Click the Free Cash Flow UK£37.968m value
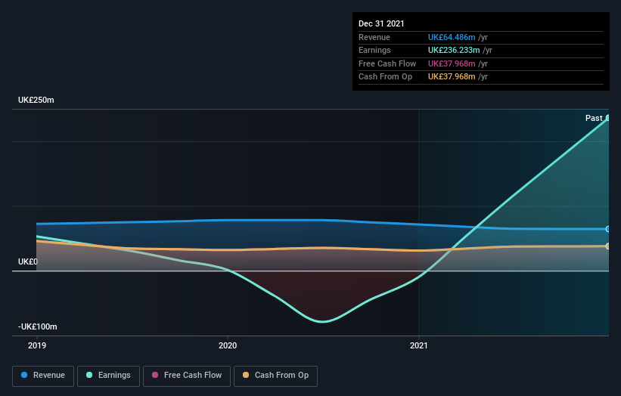This screenshot has width=621, height=396. pos(452,63)
